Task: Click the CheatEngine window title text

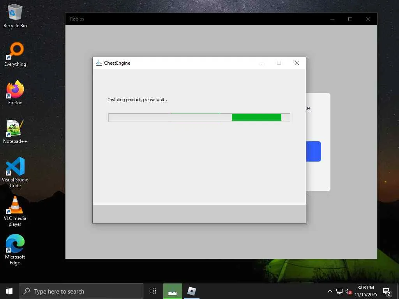Action: 117,63
